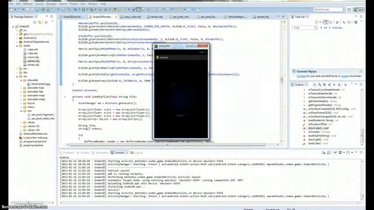Image resolution: width=374 pixels, height=210 pixels.
Task: Click Collapse All icon in Package Explorer
Action: (35, 22)
